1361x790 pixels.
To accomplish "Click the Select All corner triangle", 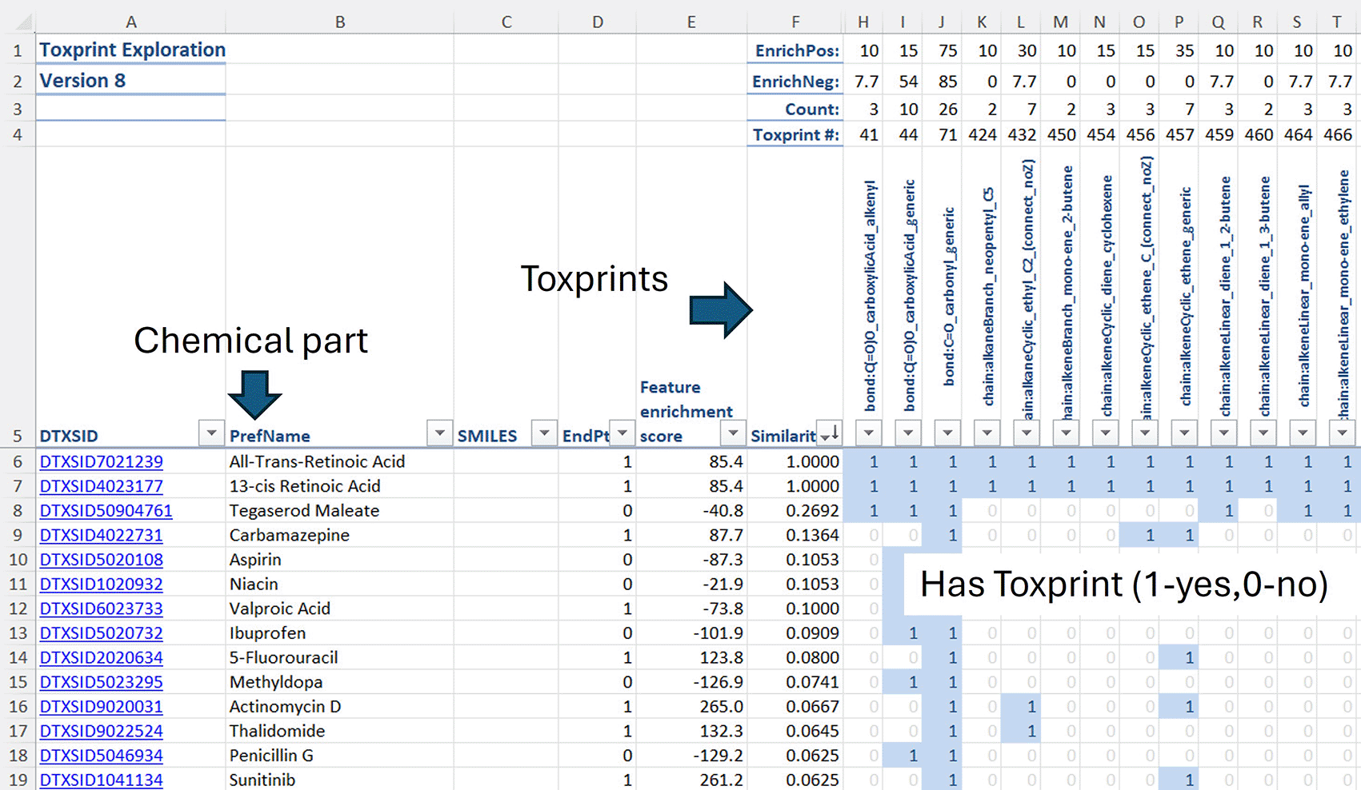I will [24, 22].
